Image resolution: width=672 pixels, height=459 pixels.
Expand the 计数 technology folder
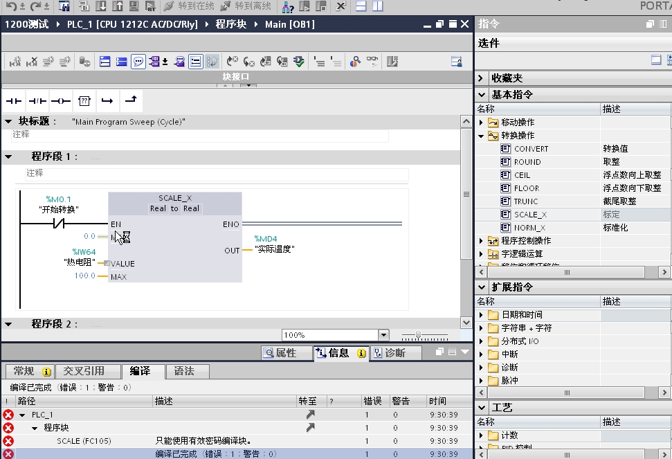481,435
